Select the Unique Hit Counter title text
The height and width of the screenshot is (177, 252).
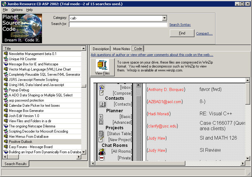[x=23, y=59]
